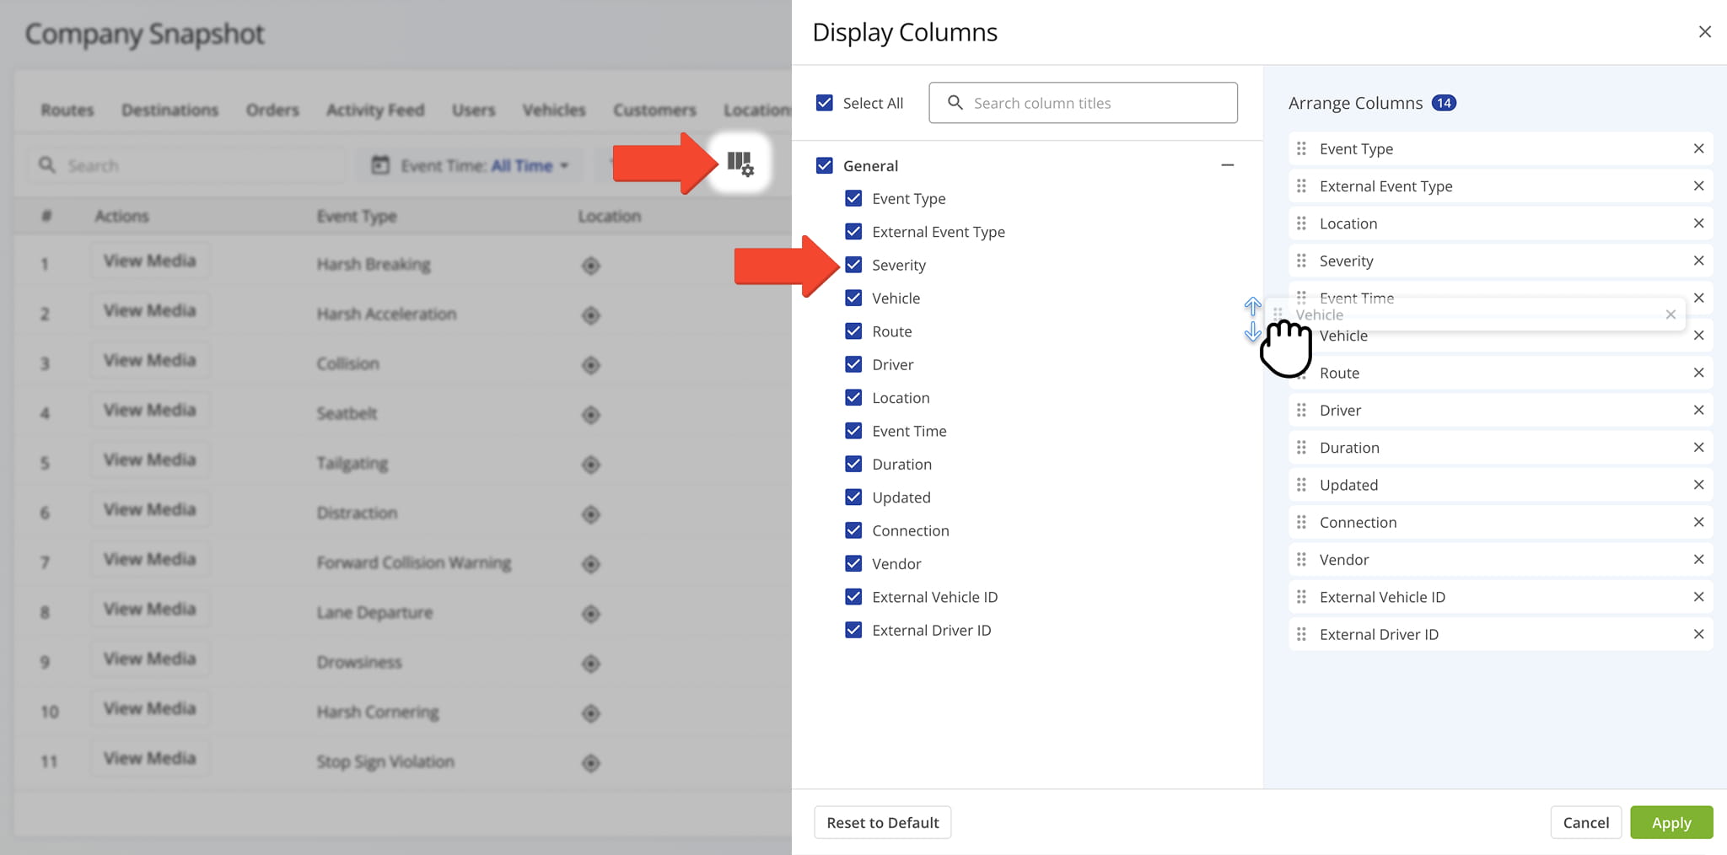Focus the Company Snapshot search field
1727x855 pixels.
[186, 165]
